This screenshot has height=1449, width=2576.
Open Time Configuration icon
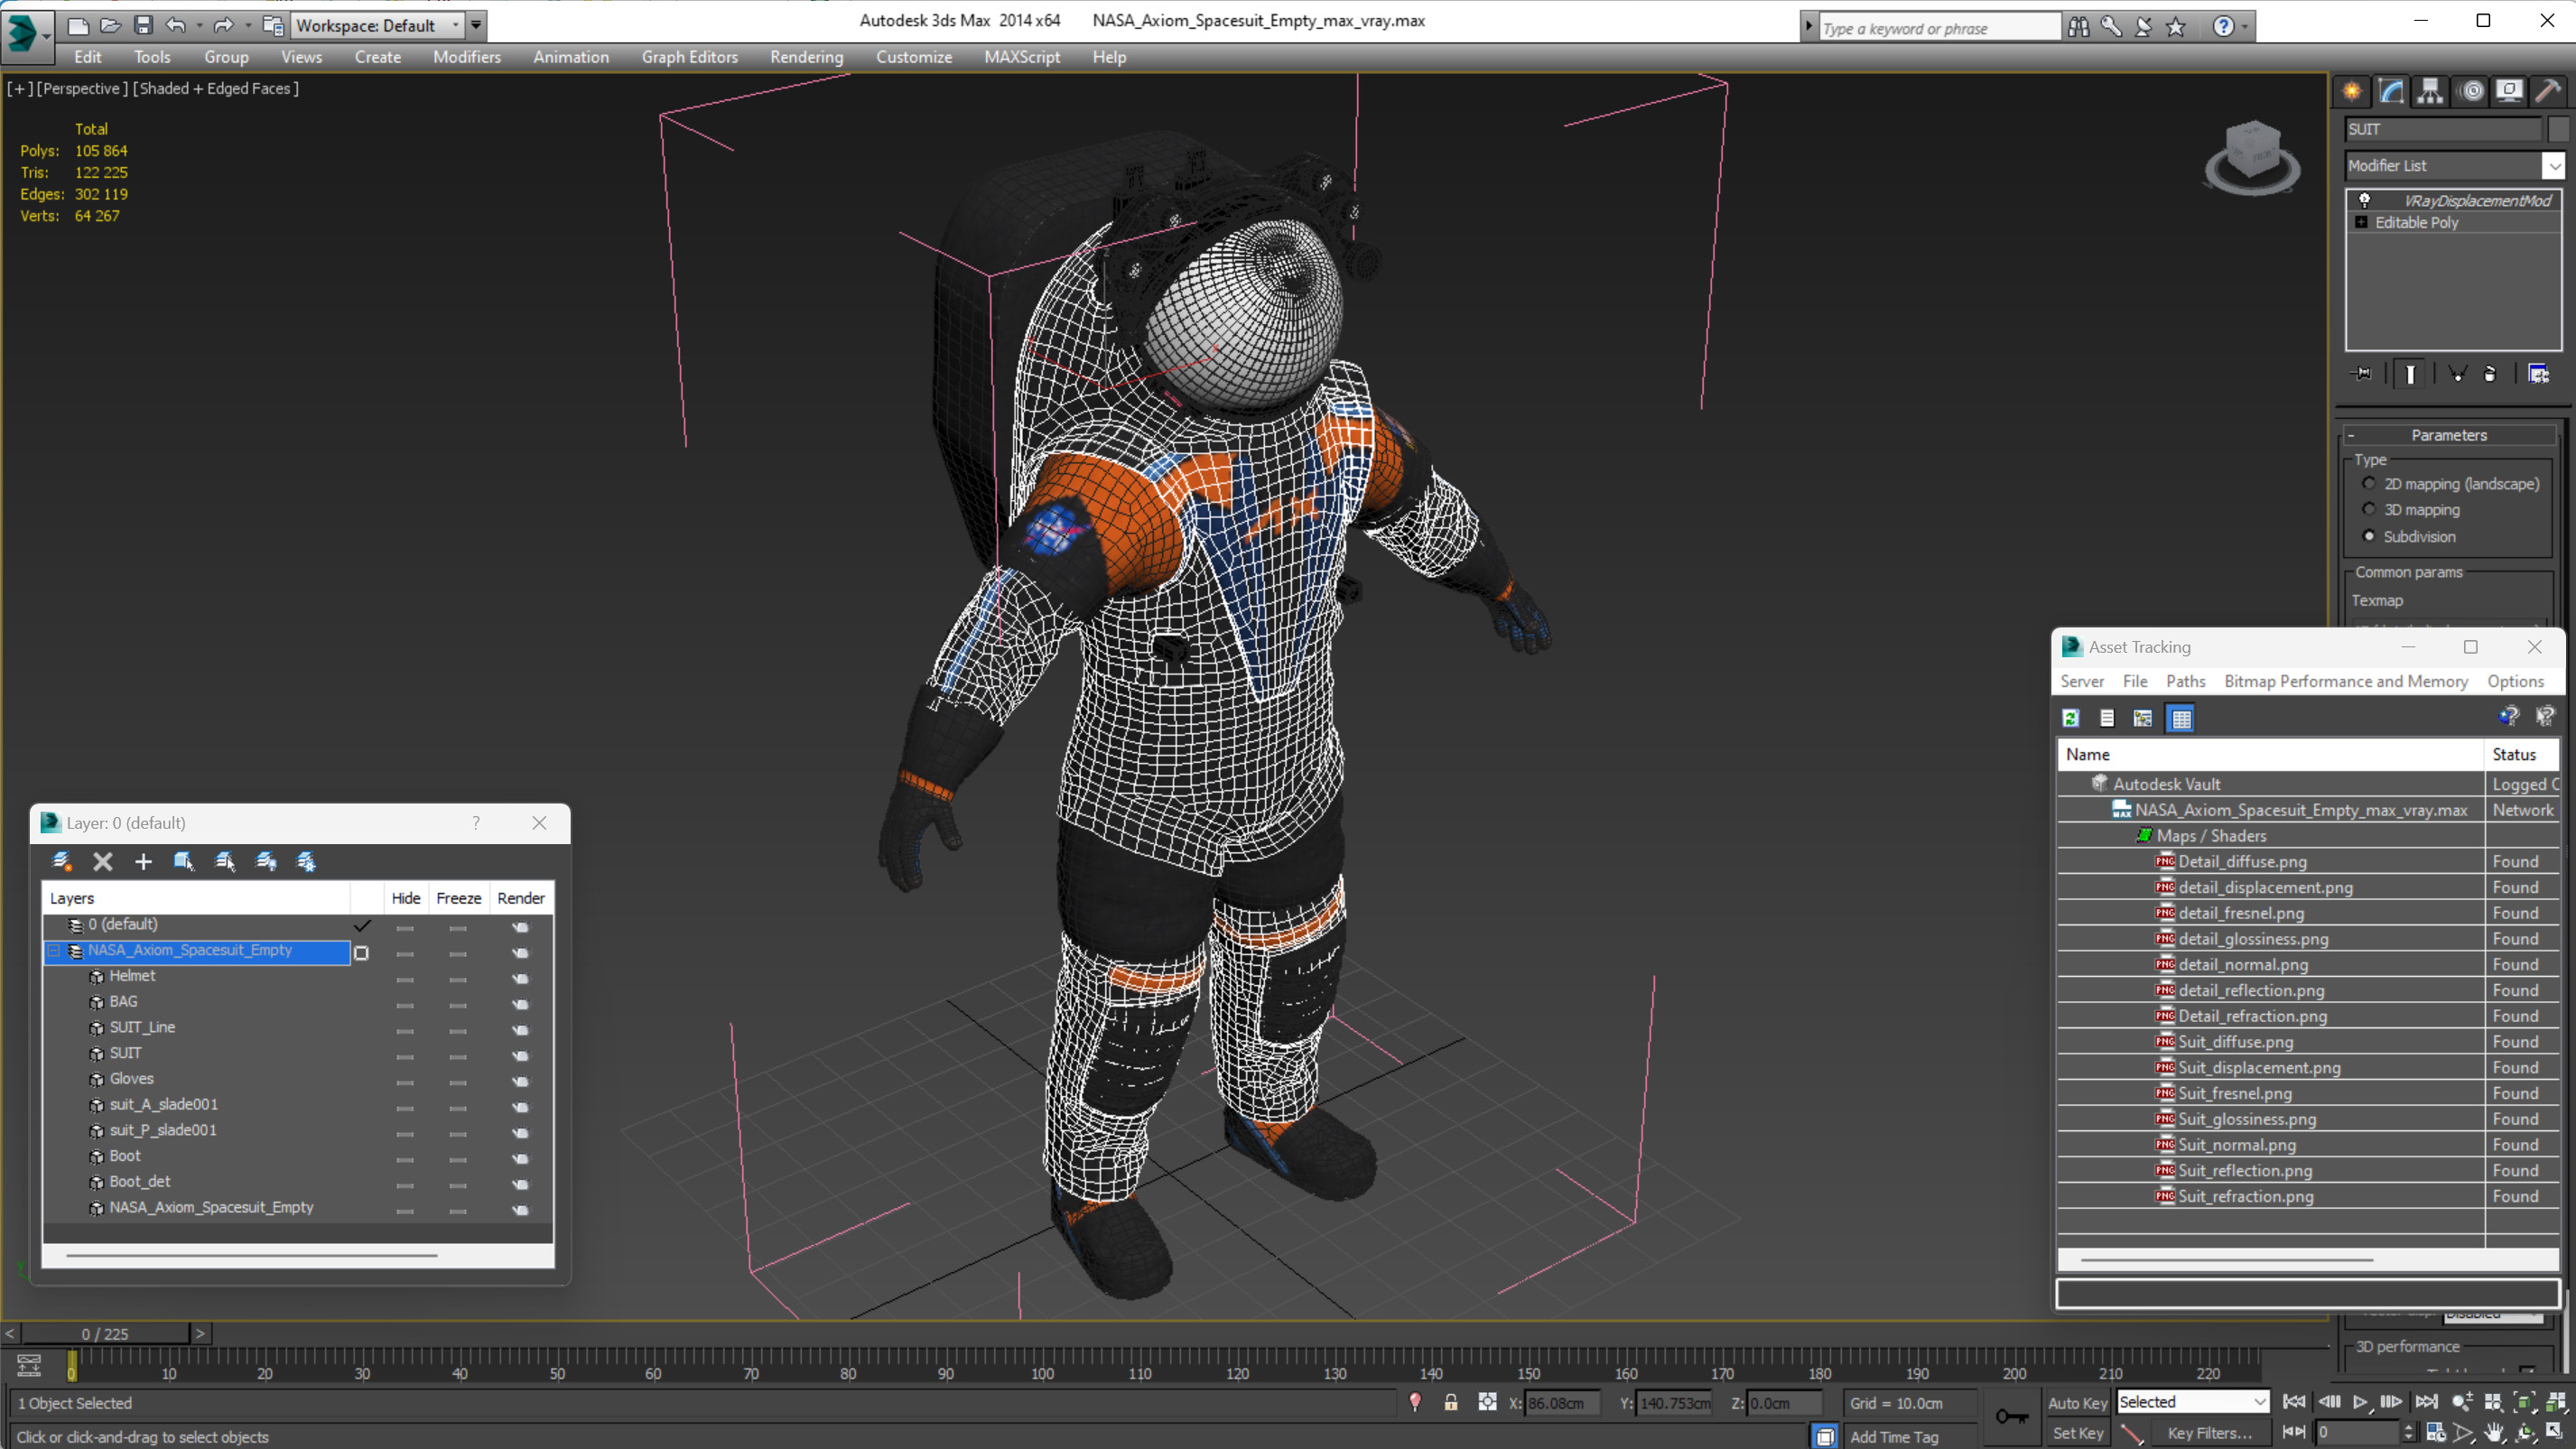[x=2435, y=1432]
